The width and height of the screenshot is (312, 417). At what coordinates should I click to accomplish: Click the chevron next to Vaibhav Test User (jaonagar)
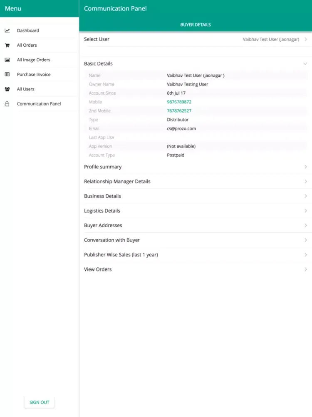pos(306,39)
